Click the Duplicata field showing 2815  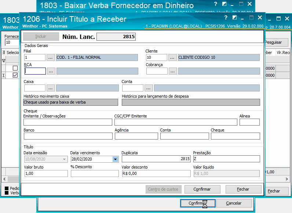[156, 159]
